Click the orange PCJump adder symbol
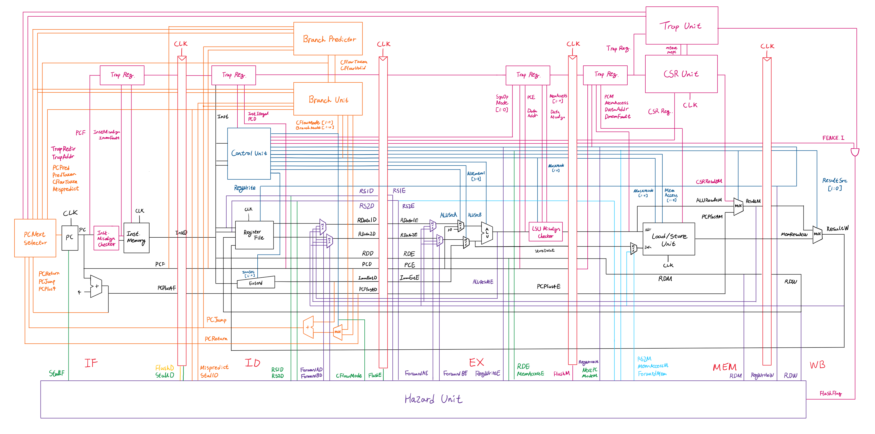Viewport: 875px width, 434px height. click(x=308, y=327)
